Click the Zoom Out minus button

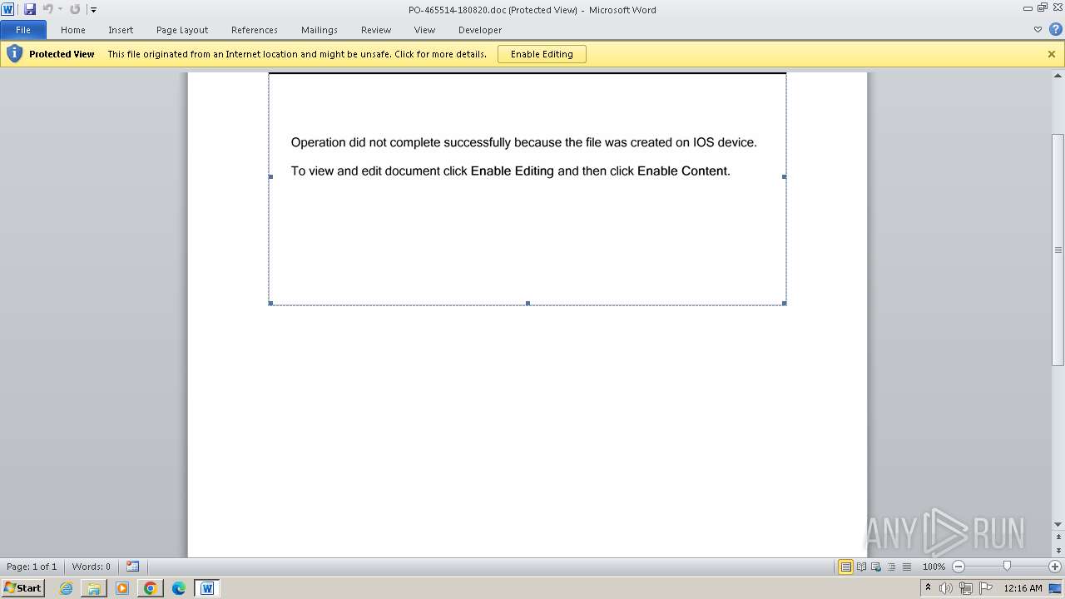click(x=958, y=567)
